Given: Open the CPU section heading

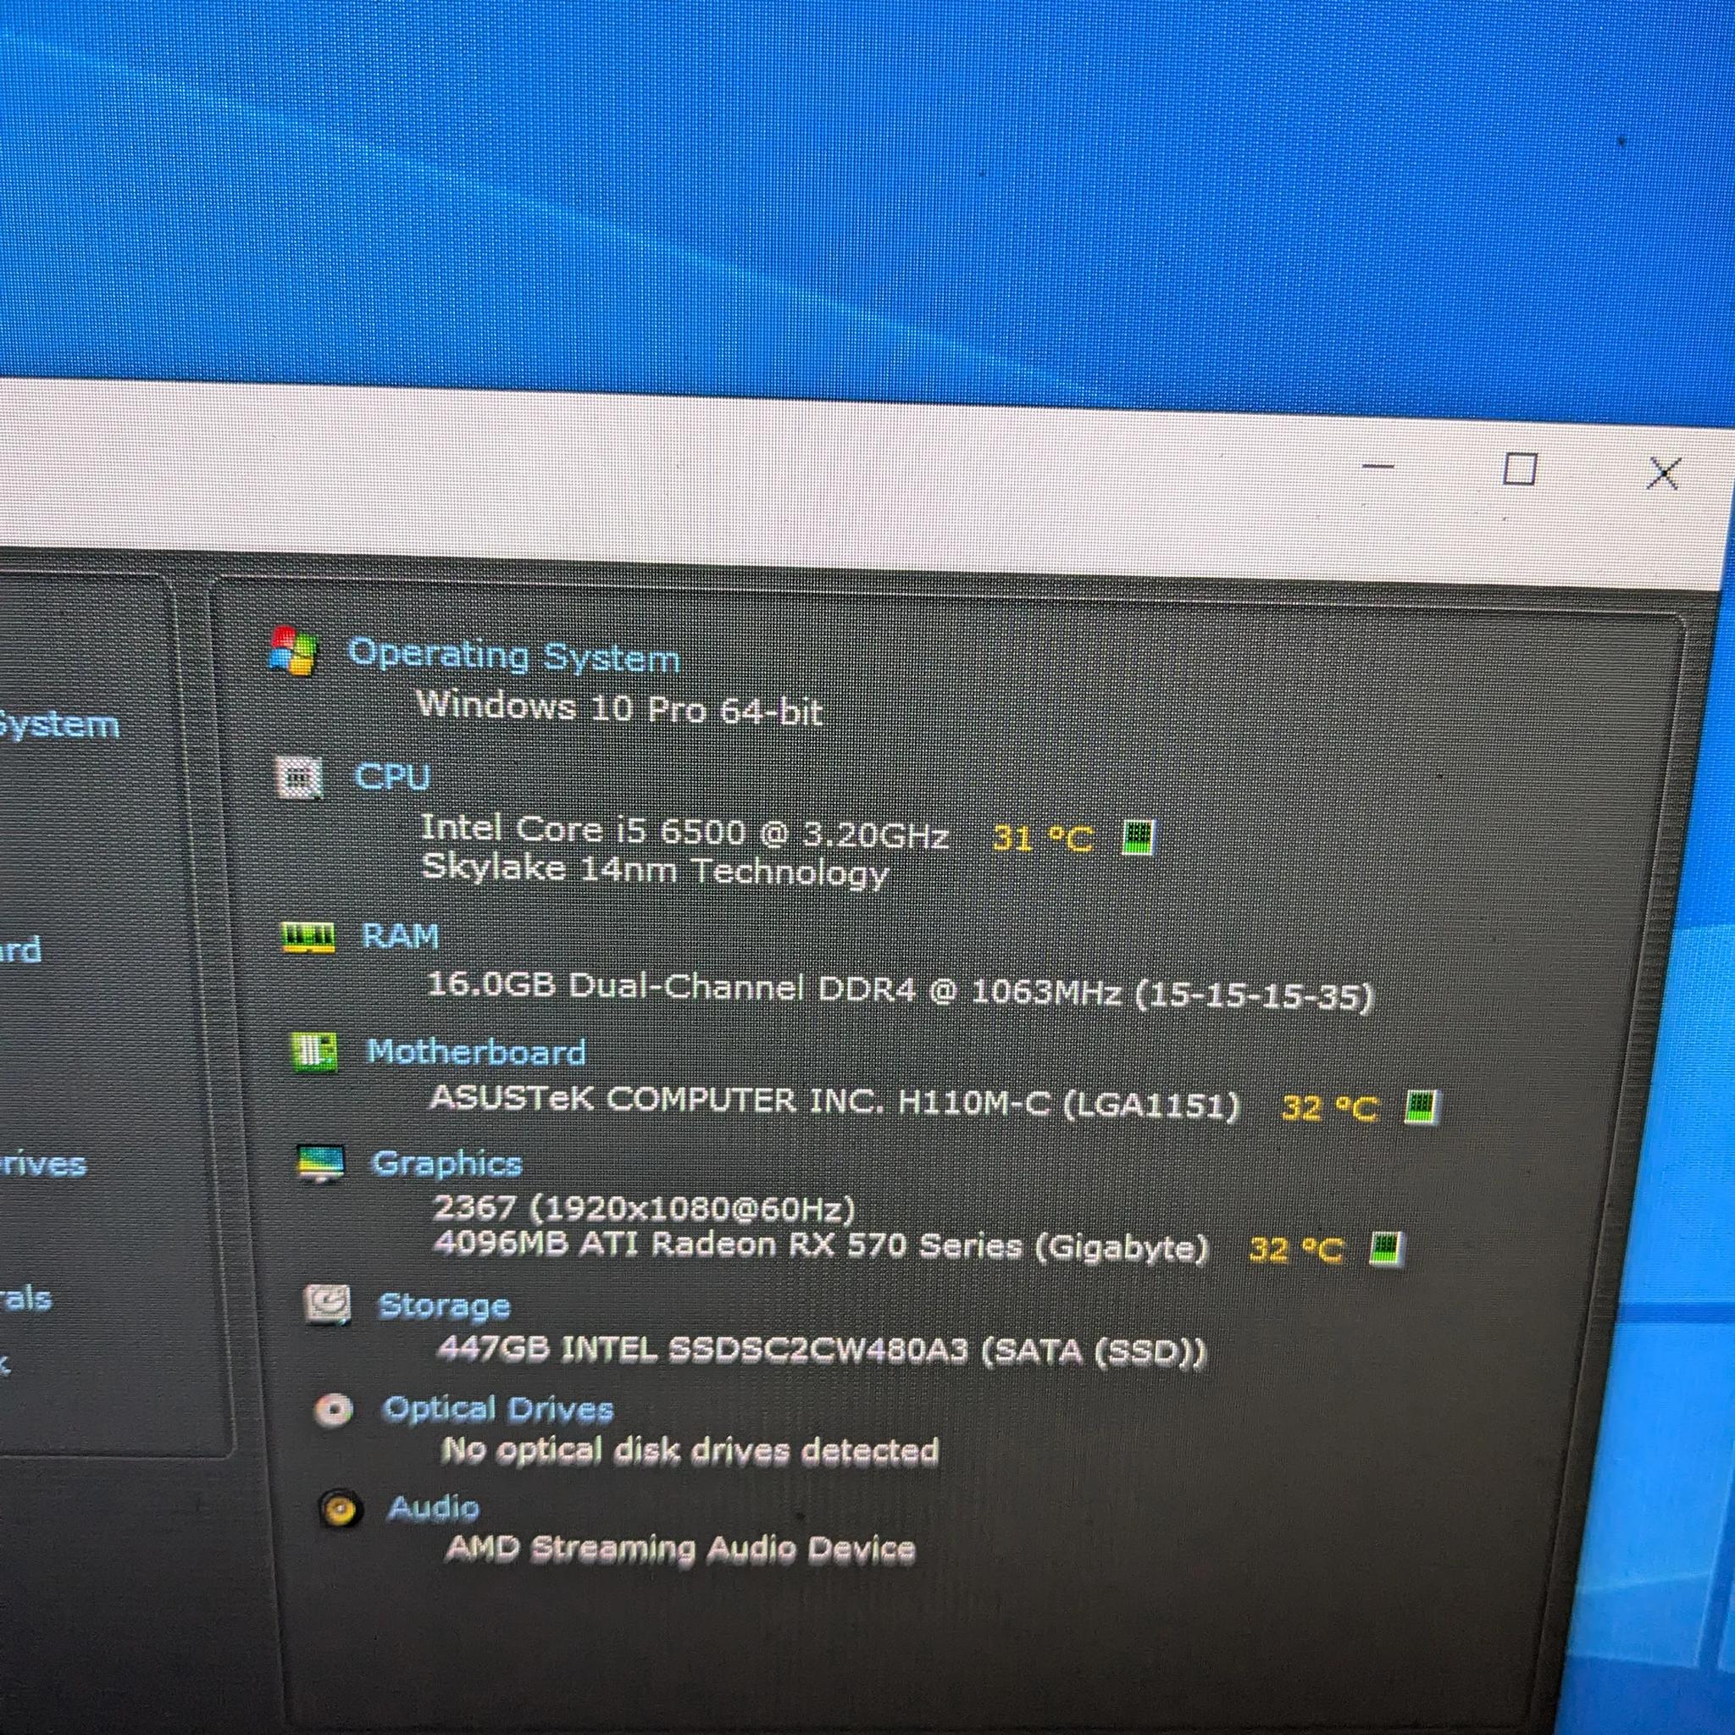Looking at the screenshot, I should pos(392,777).
